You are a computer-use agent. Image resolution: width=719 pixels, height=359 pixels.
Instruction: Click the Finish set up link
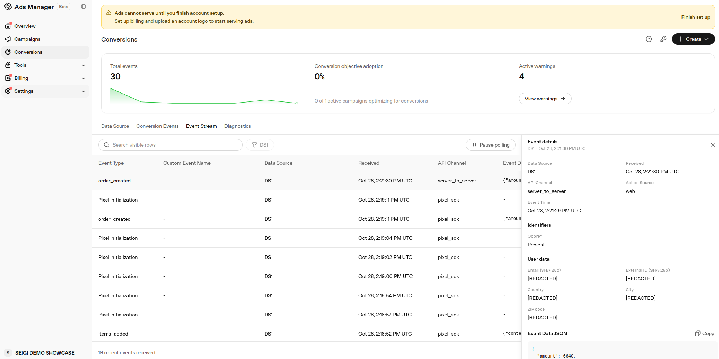[696, 17]
